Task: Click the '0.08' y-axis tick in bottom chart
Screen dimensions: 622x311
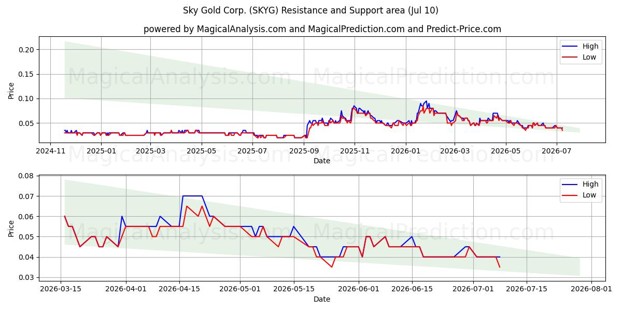Action: click(x=27, y=176)
